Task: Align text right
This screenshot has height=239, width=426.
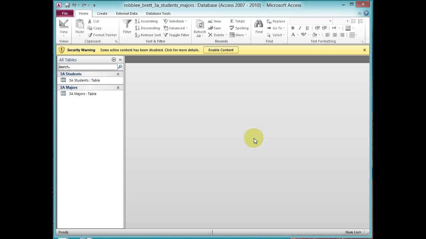Action: (x=342, y=35)
